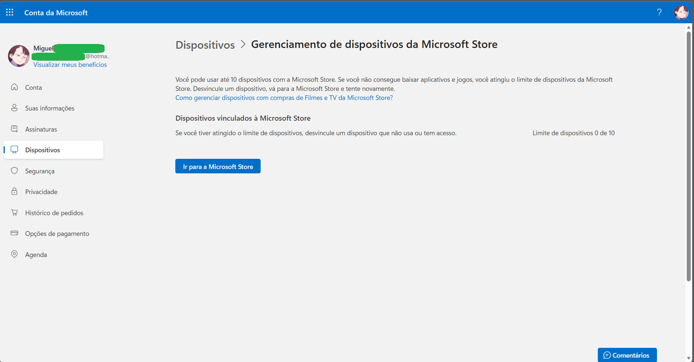Click the Suas informações person icon
694x362 pixels.
[15, 108]
